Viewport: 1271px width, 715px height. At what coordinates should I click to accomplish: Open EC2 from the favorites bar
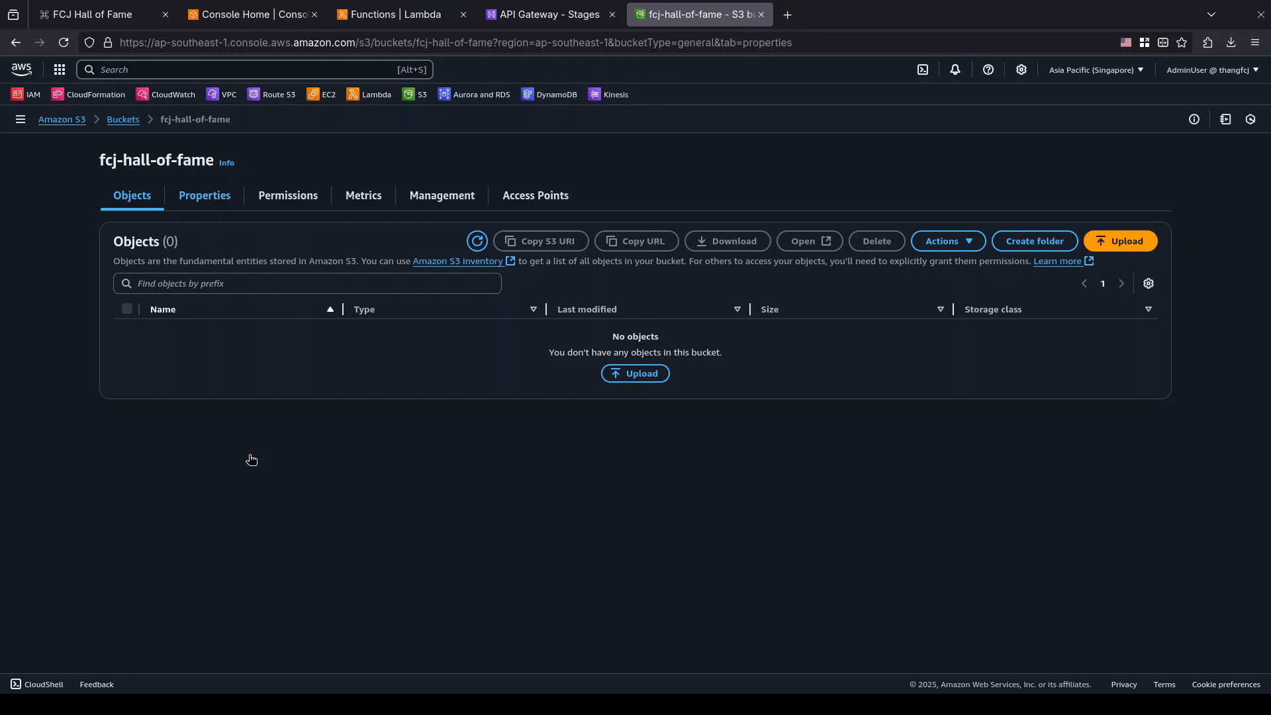[x=321, y=95]
